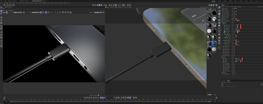Select the blue USB.A material swatch
The width and height of the screenshot is (263, 104).
[214, 43]
